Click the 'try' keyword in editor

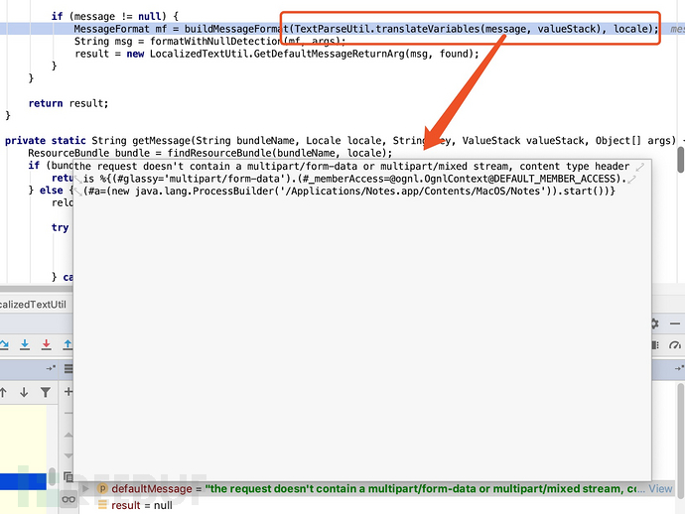[60, 228]
